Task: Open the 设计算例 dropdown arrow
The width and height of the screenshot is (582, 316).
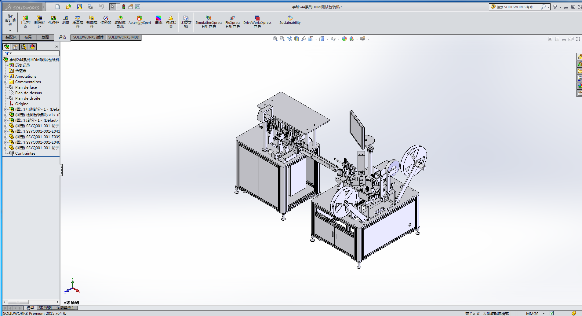Action: pyautogui.click(x=10, y=31)
